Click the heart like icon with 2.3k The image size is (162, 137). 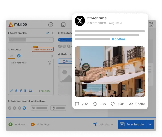pyautogui.click(x=113, y=104)
